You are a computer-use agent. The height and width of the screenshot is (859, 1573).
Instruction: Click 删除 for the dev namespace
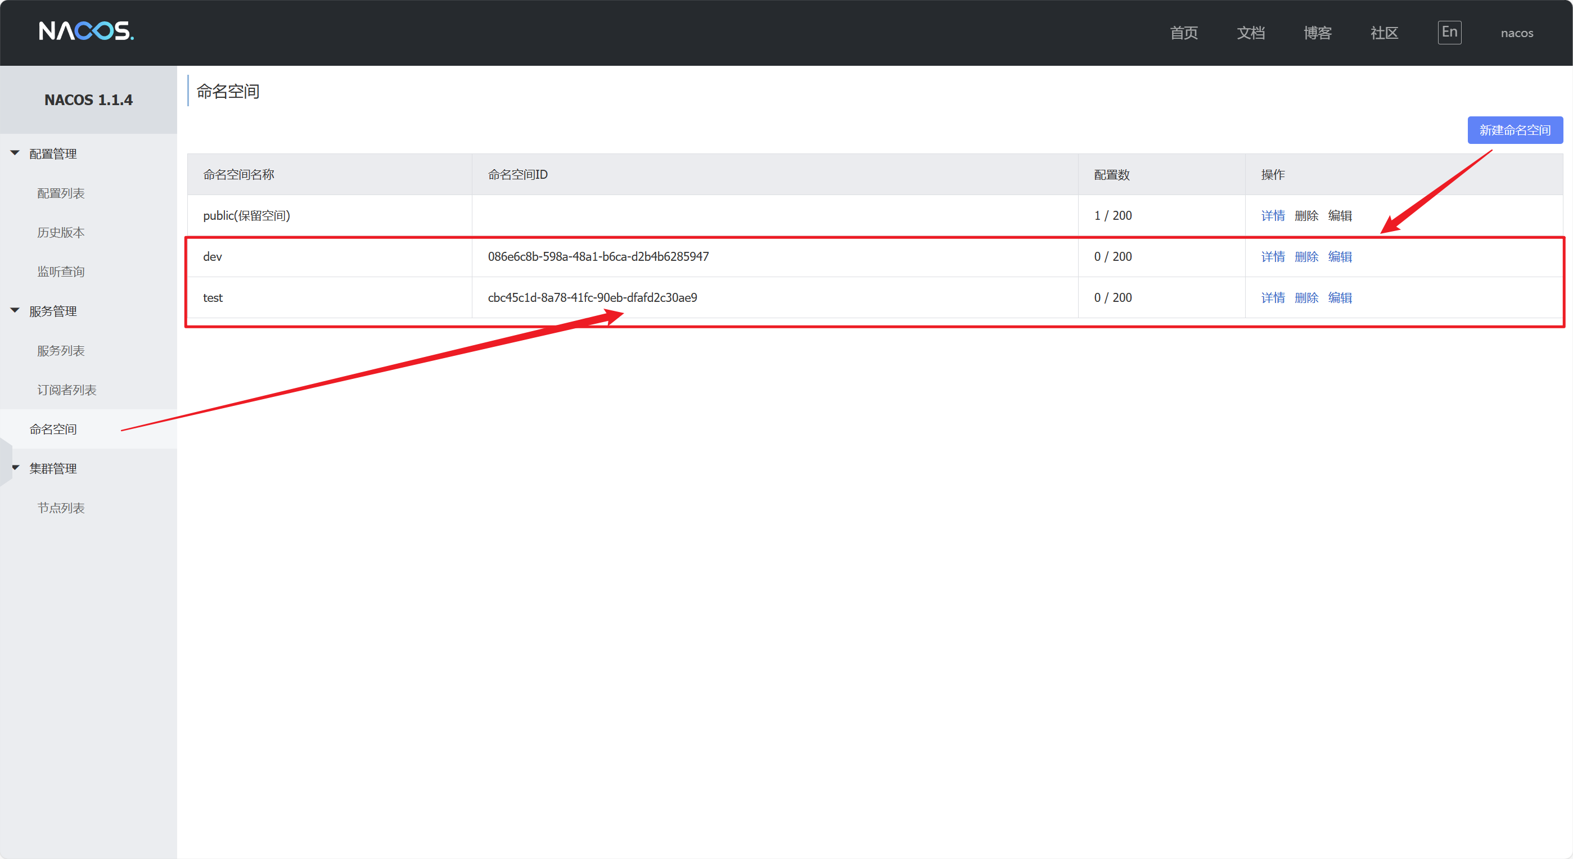1306,256
